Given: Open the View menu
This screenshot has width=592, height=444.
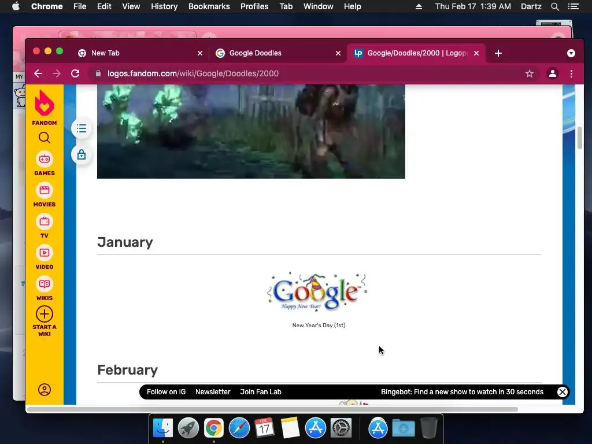Looking at the screenshot, I should point(131,6).
